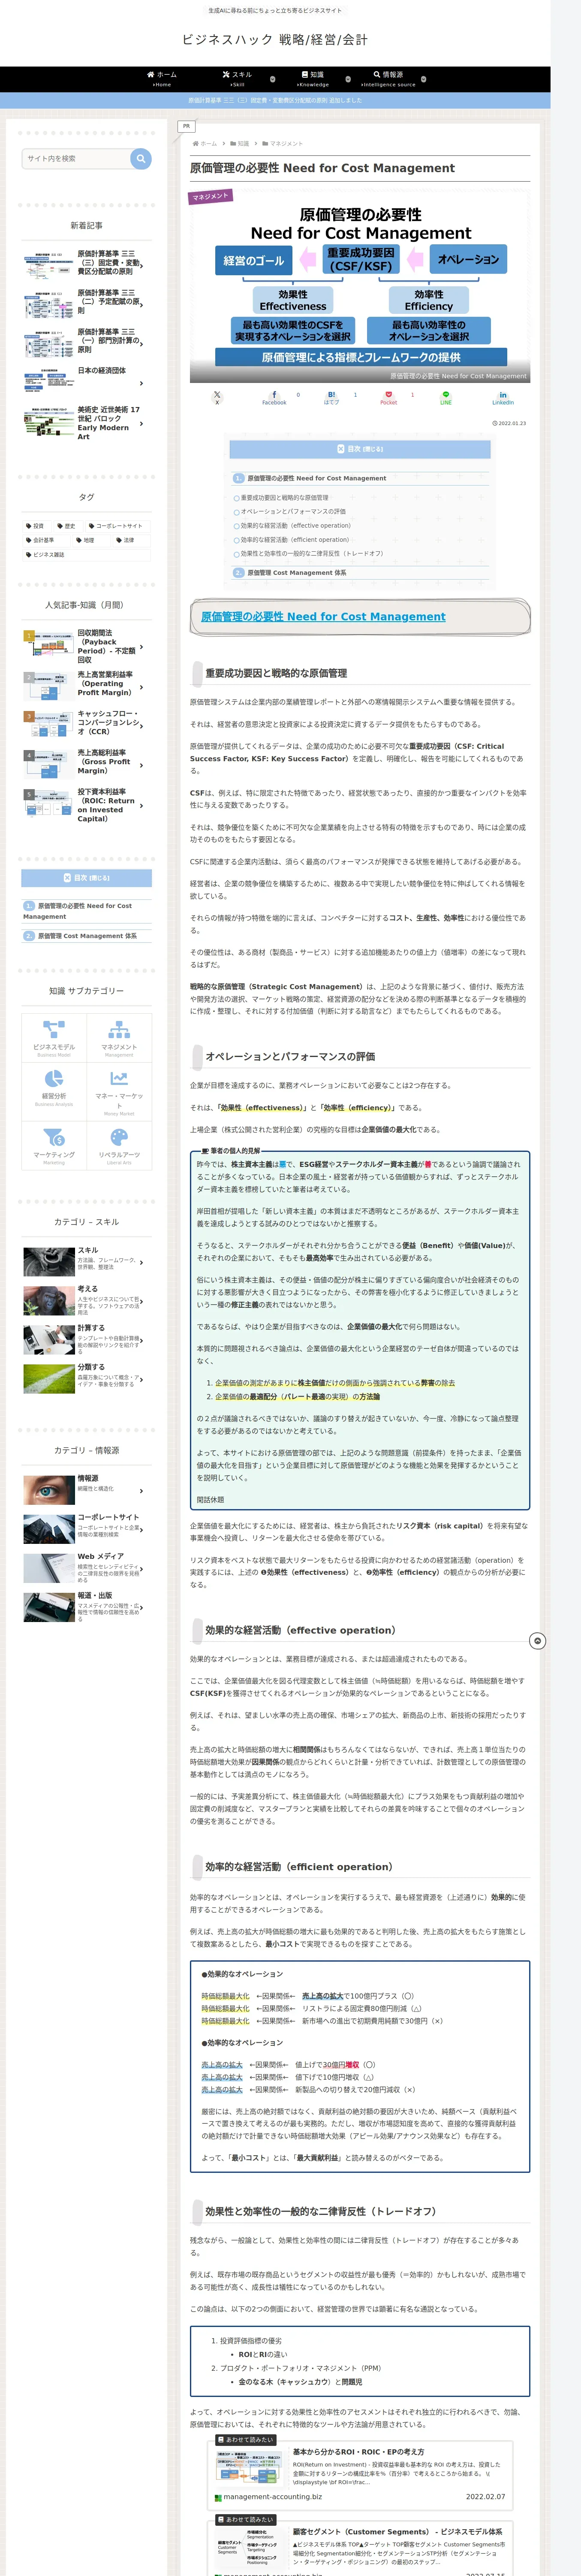Viewport: 581px width, 2576px height.
Task: Expand the 情報源 menu dropdown arrow
Action: point(423,79)
